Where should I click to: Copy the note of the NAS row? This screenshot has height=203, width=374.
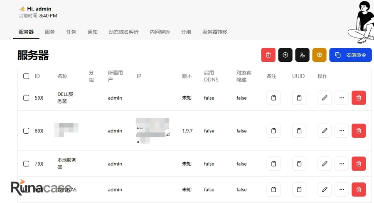point(273,189)
